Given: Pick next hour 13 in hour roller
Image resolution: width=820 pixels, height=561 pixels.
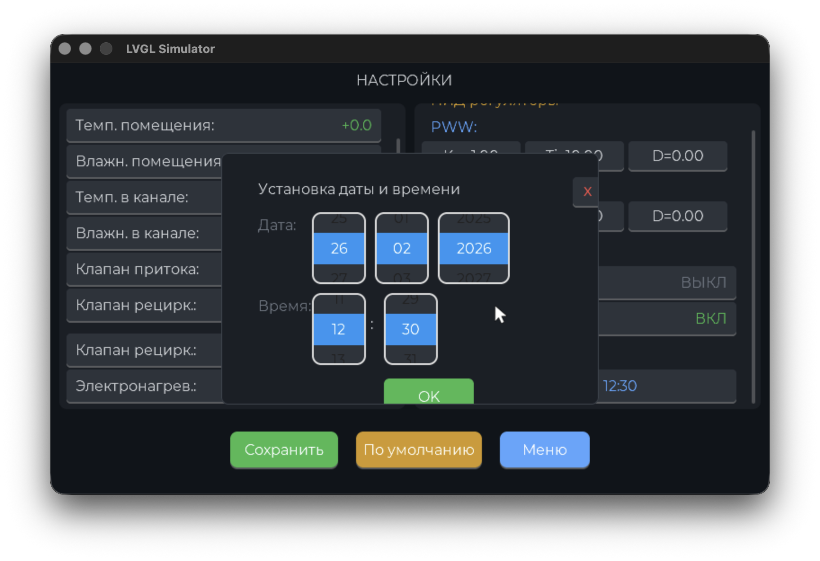Looking at the screenshot, I should (339, 357).
